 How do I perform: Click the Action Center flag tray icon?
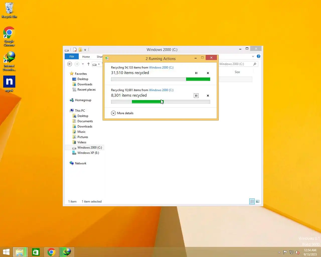pos(285,252)
